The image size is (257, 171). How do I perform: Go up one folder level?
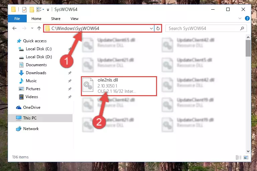click(x=39, y=28)
